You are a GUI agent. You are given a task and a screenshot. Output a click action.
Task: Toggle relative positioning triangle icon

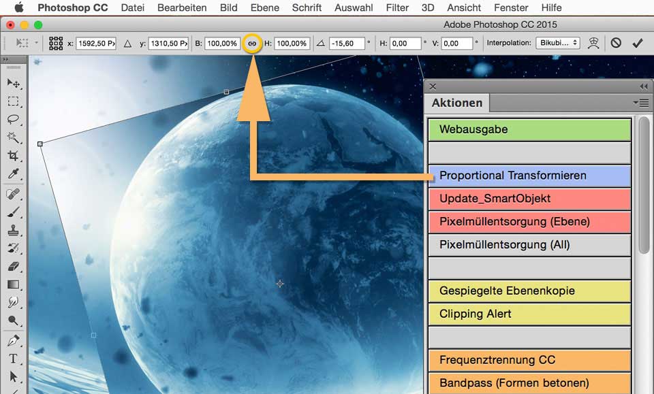pyautogui.click(x=127, y=44)
